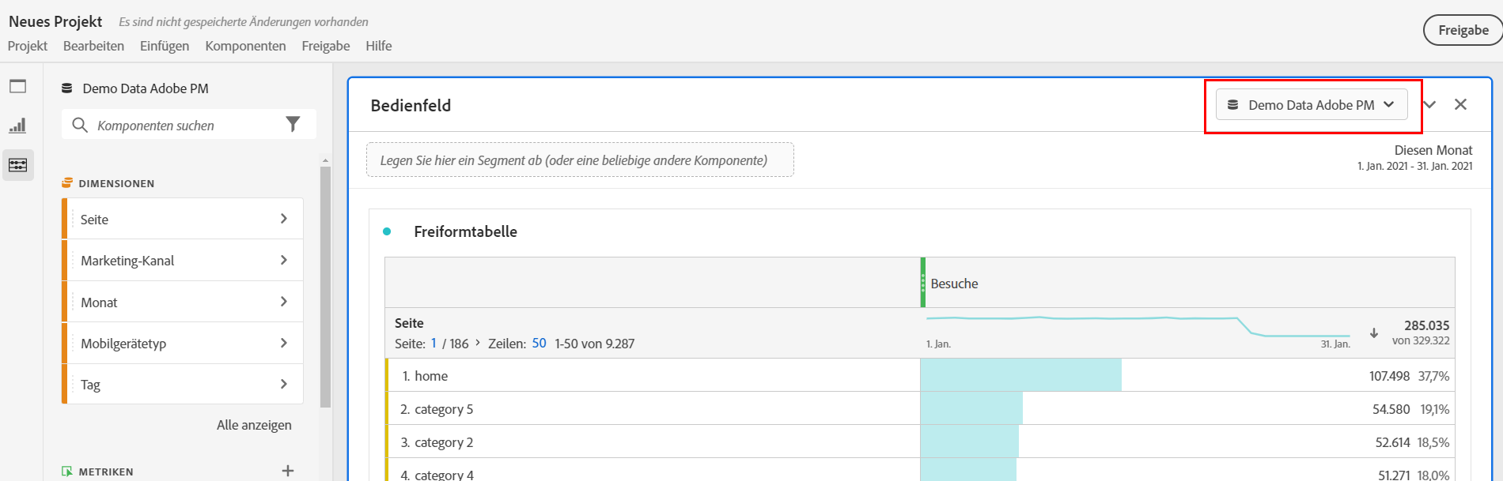Image resolution: width=1503 pixels, height=481 pixels.
Task: Click the plus icon next to Metriken
Action: (288, 471)
